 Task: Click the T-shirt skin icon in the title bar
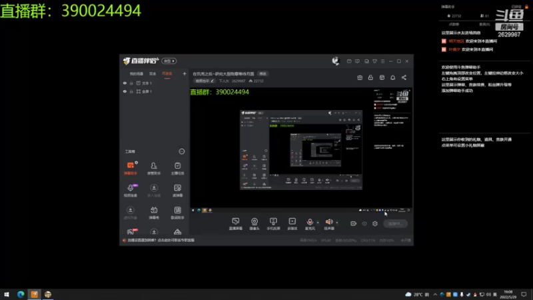point(374,61)
